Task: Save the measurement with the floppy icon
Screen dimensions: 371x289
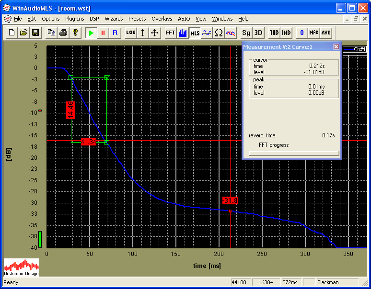Action: point(35,33)
